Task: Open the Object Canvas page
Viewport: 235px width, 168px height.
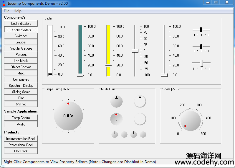Action: (x=21, y=67)
